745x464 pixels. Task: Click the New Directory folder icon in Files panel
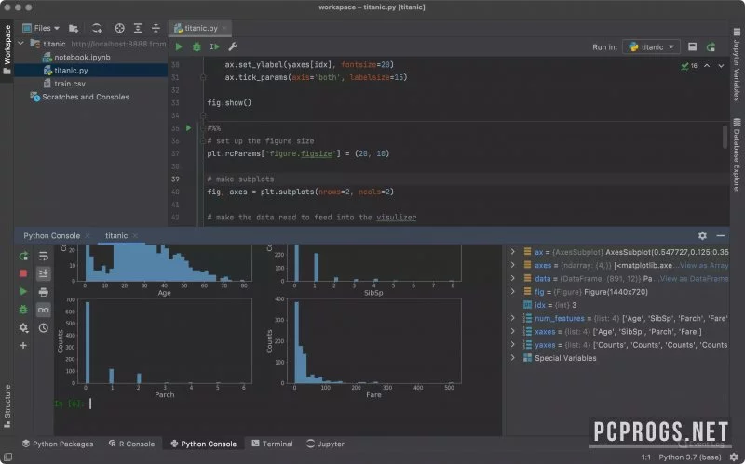(74, 29)
